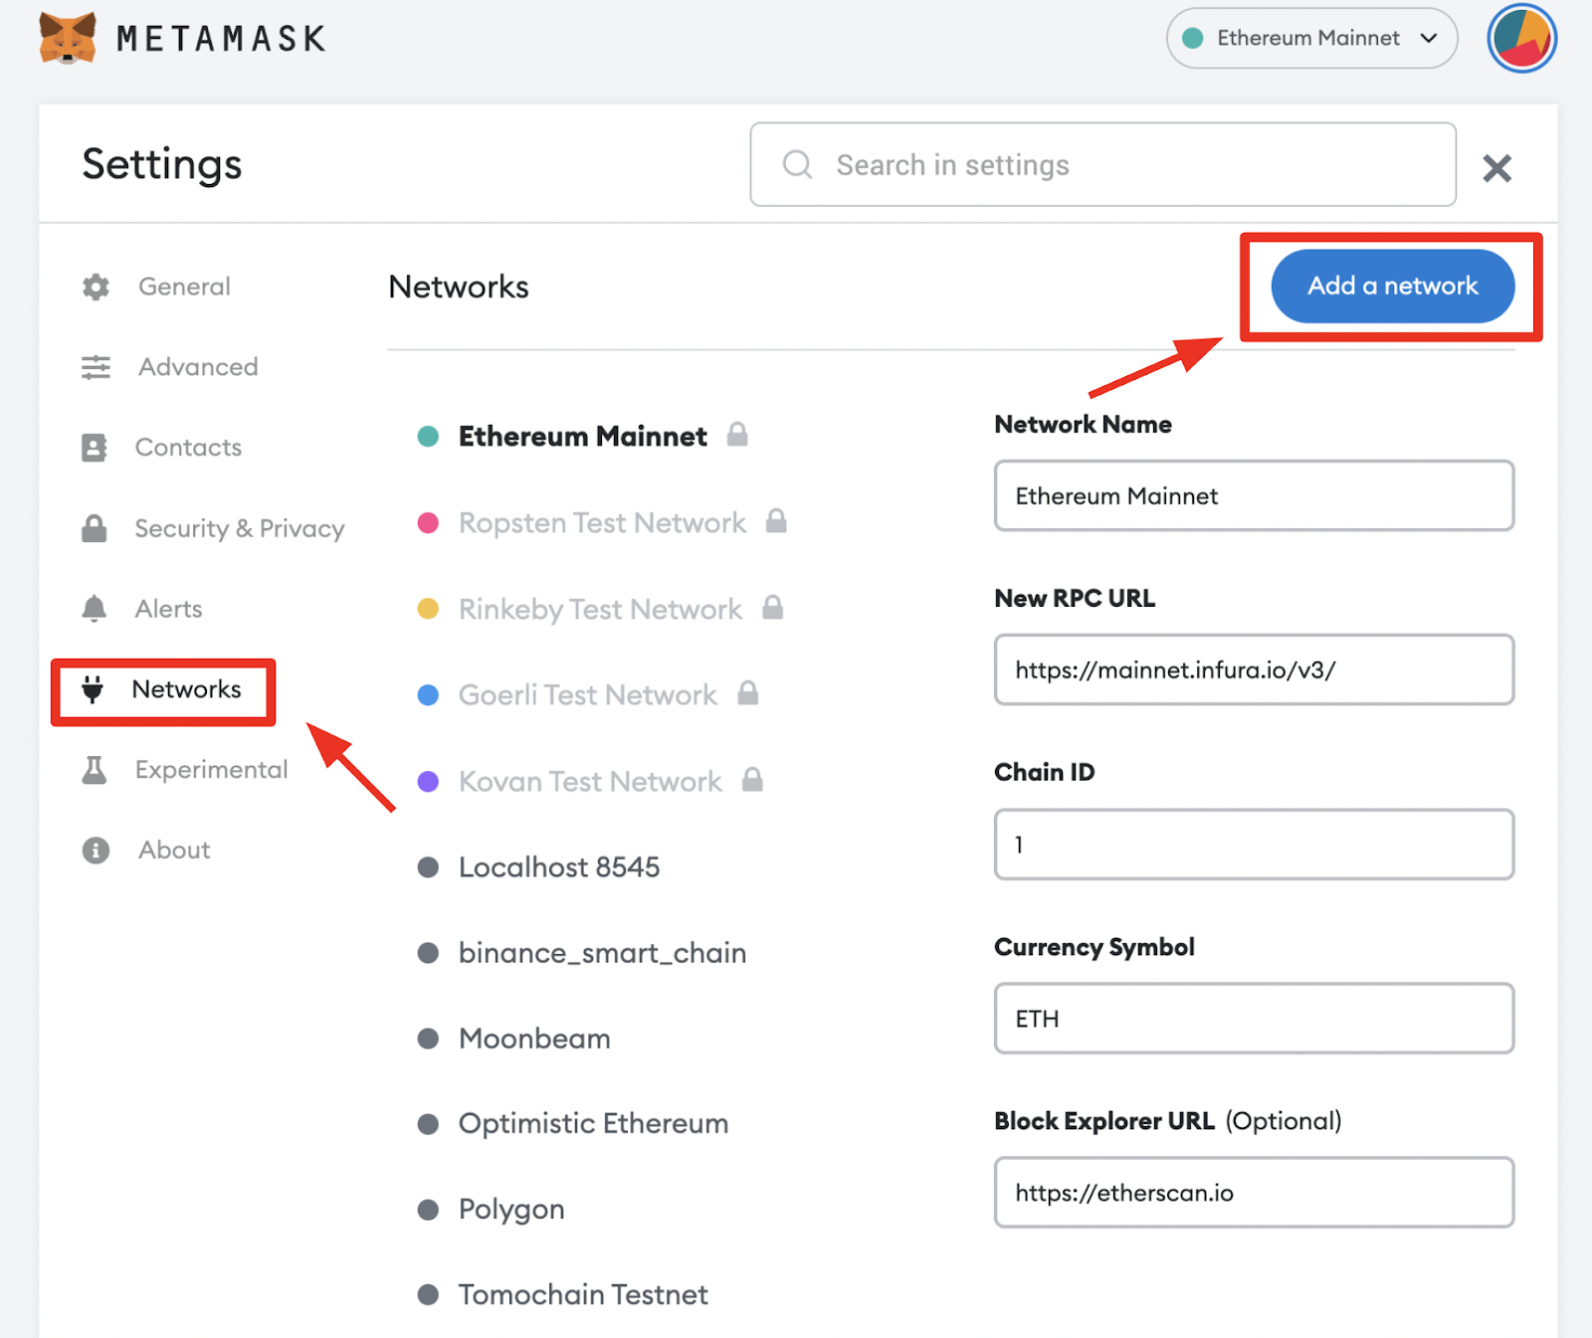Click the METAMASK wordmark text
Image resolution: width=1592 pixels, height=1338 pixels.
click(x=221, y=39)
